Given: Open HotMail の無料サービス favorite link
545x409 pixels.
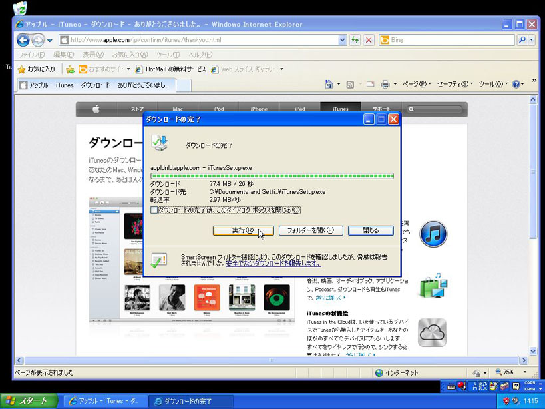Looking at the screenshot, I should (x=171, y=69).
